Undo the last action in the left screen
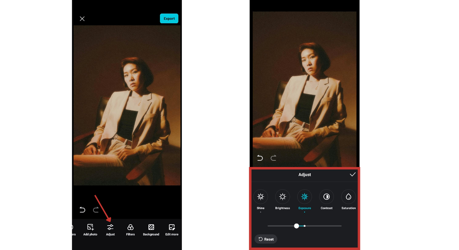The height and width of the screenshot is (250, 459). pyautogui.click(x=82, y=210)
